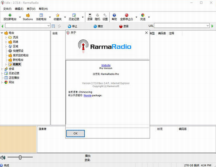This screenshot has height=167, width=216.
Task: Select 新的电台 in the tree
Action: point(18,60)
